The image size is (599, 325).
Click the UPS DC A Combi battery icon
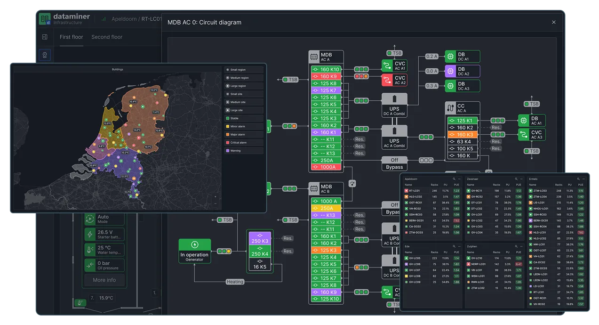[x=394, y=100]
